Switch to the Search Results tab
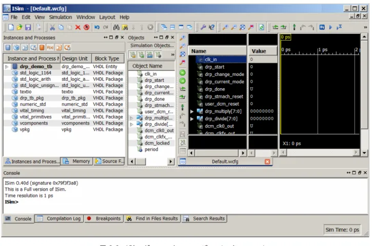The image size is (372, 246). tap(205, 218)
